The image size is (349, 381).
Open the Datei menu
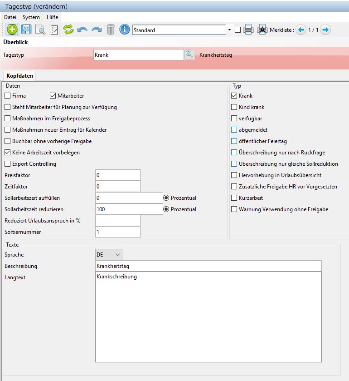10,17
